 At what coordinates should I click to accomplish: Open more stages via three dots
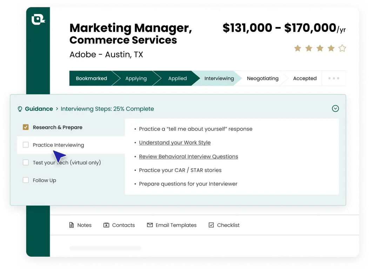(334, 78)
